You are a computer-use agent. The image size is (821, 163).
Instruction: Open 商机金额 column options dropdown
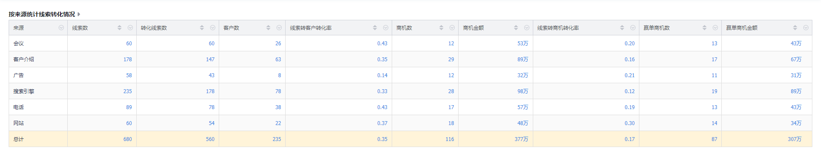pyautogui.click(x=527, y=28)
